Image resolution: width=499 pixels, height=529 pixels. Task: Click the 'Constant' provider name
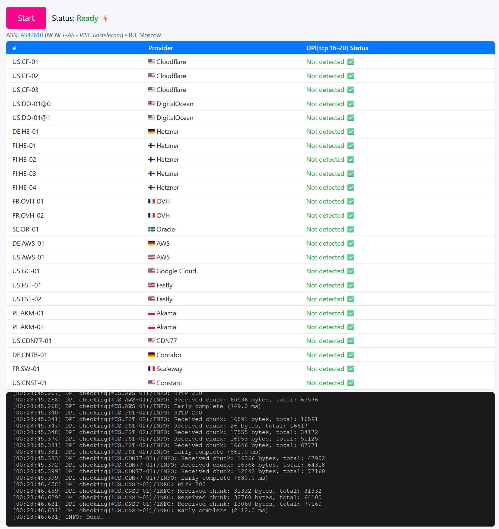(169, 383)
